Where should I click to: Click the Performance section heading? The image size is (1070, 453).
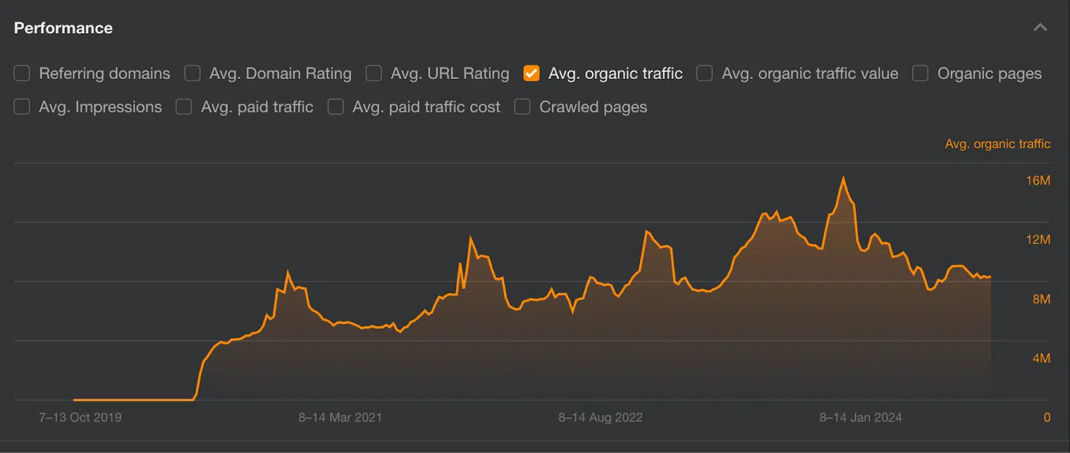click(x=64, y=28)
